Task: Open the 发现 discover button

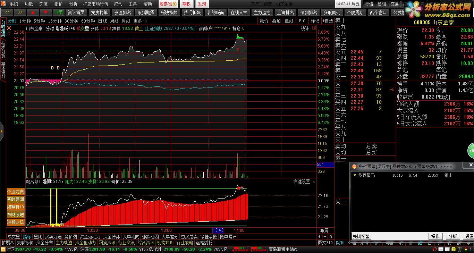Action: [202, 4]
